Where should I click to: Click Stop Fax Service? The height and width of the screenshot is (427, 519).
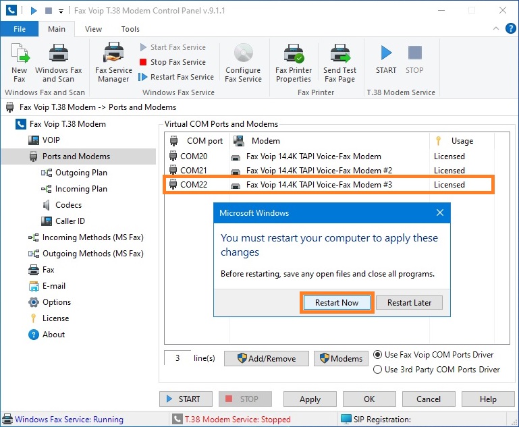point(173,62)
